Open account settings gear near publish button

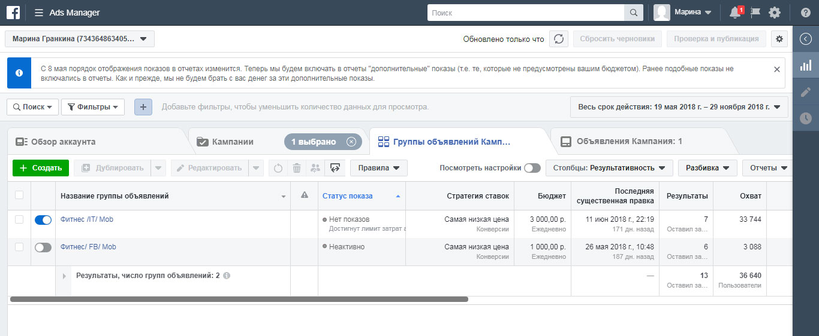point(779,39)
